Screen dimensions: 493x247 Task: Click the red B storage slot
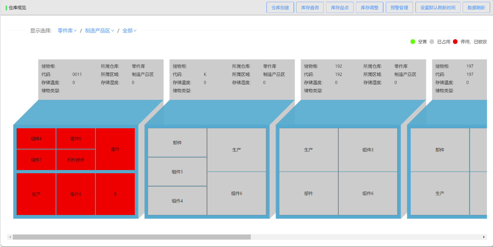pyautogui.click(x=115, y=194)
